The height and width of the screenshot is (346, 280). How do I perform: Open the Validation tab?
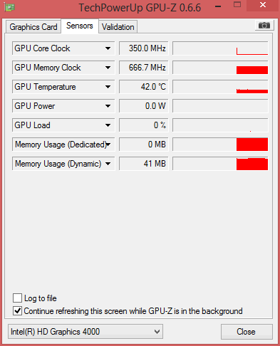[x=118, y=27]
